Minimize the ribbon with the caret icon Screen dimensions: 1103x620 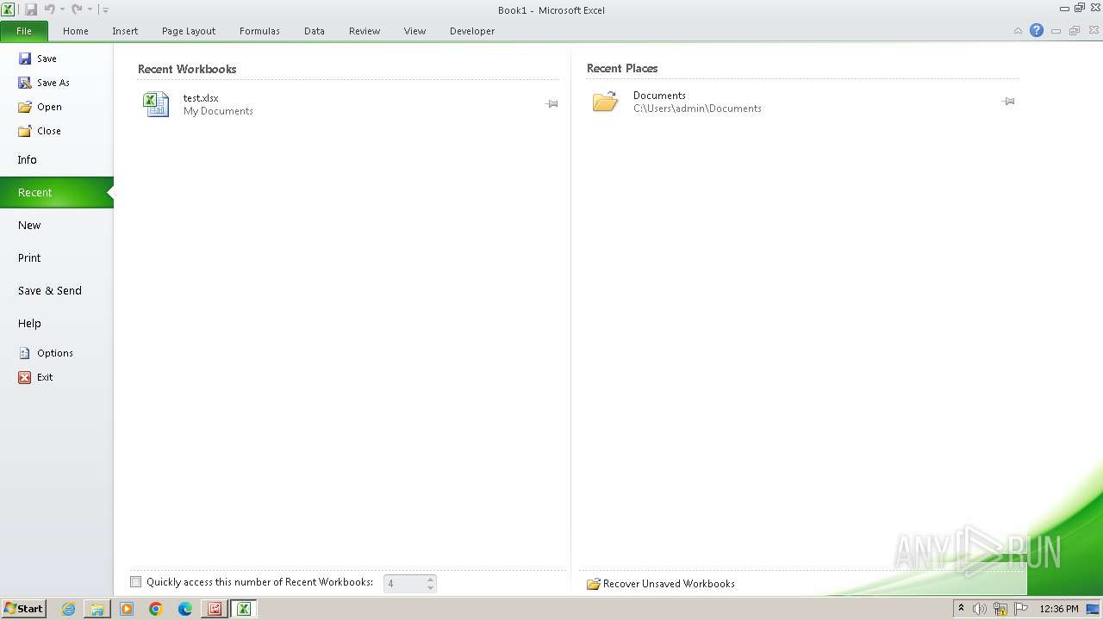click(x=1018, y=31)
